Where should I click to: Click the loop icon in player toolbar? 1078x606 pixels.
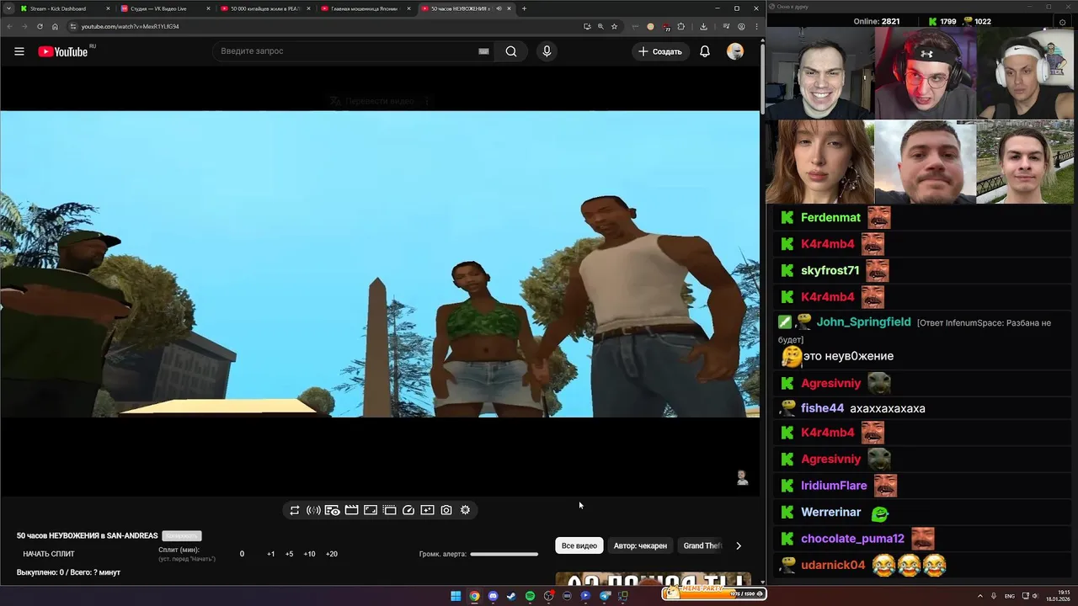tap(294, 510)
